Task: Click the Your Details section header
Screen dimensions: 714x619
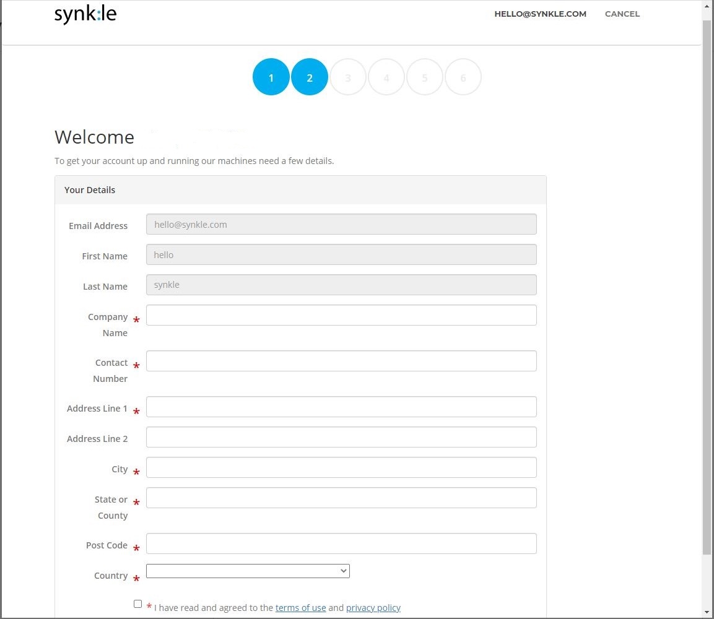Action: point(300,190)
